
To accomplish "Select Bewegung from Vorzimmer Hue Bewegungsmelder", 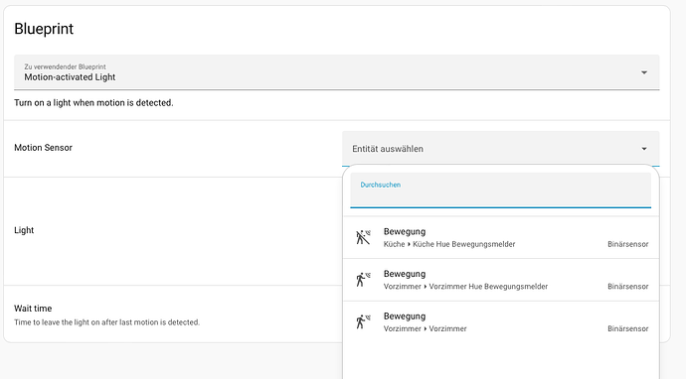I will [501, 280].
